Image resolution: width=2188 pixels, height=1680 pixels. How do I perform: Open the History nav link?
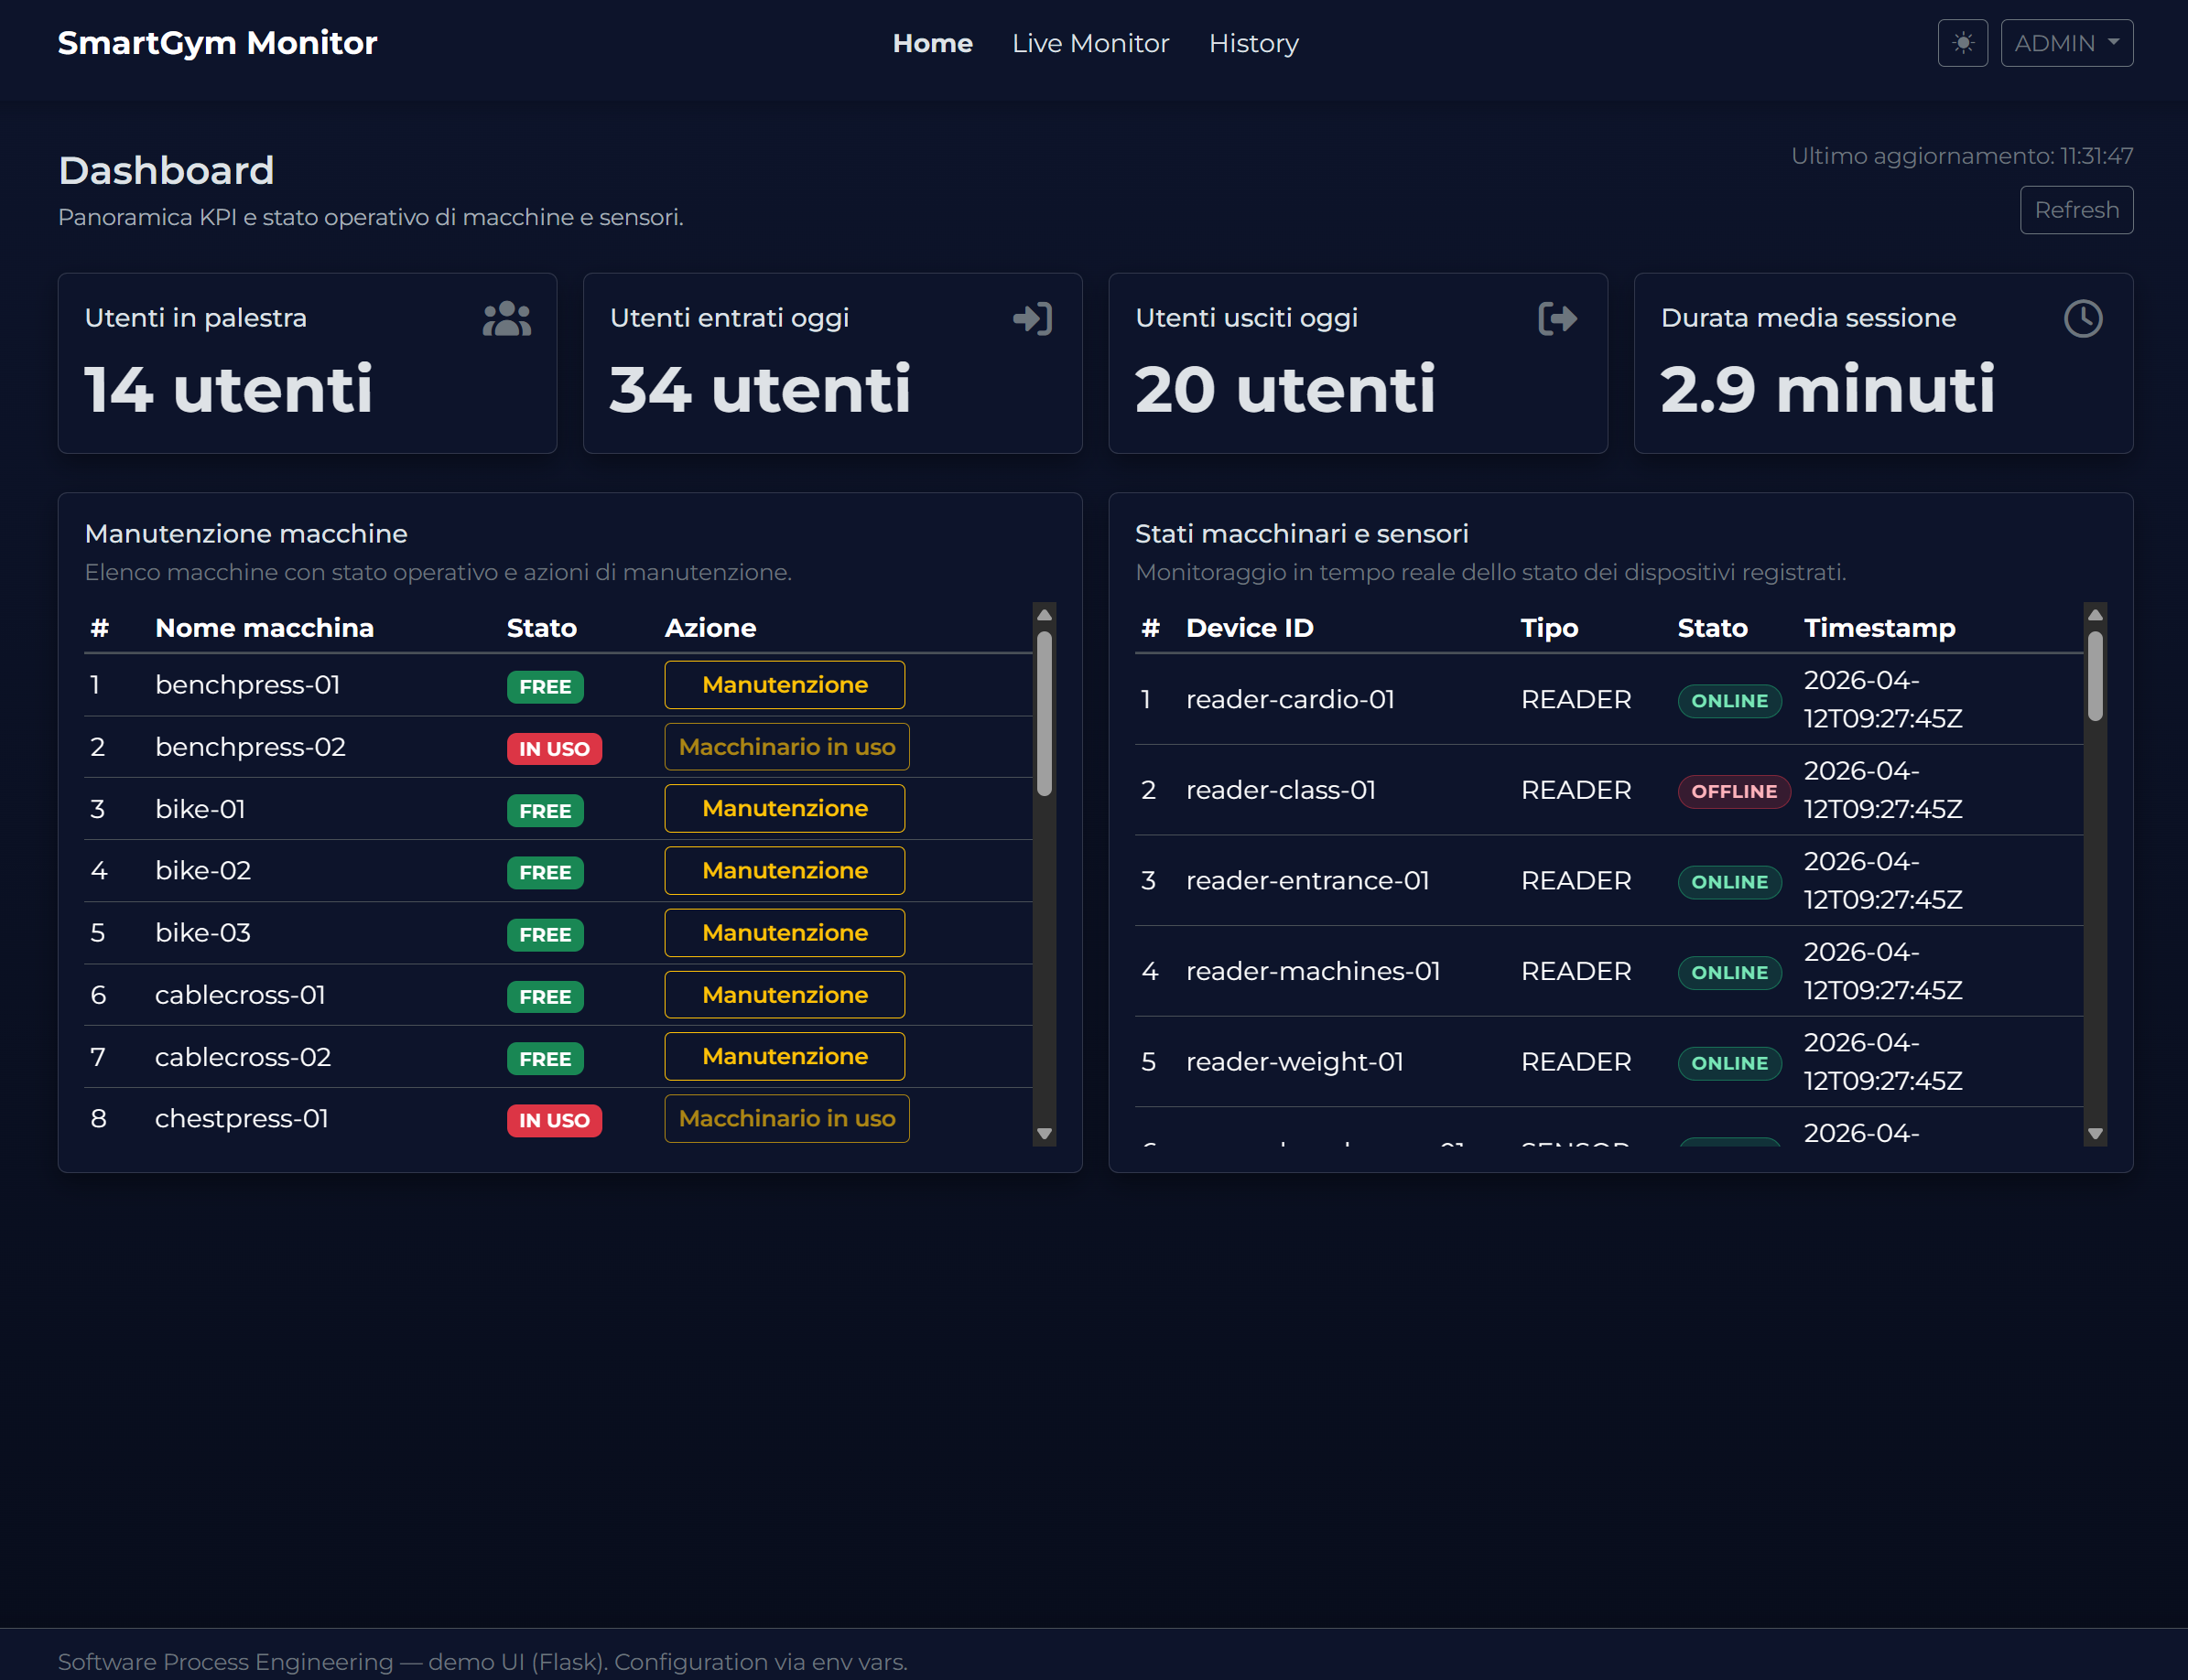(1252, 43)
